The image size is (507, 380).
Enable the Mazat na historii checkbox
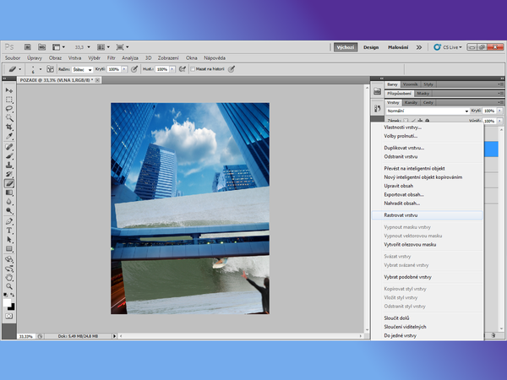[x=193, y=69]
